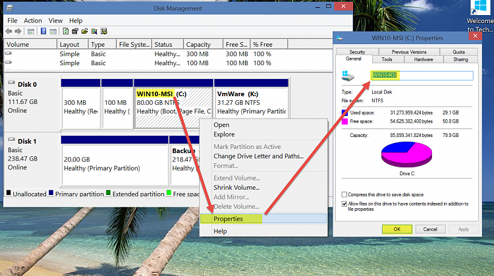Open the File menu
This screenshot has width=494, height=276.
(x=13, y=20)
